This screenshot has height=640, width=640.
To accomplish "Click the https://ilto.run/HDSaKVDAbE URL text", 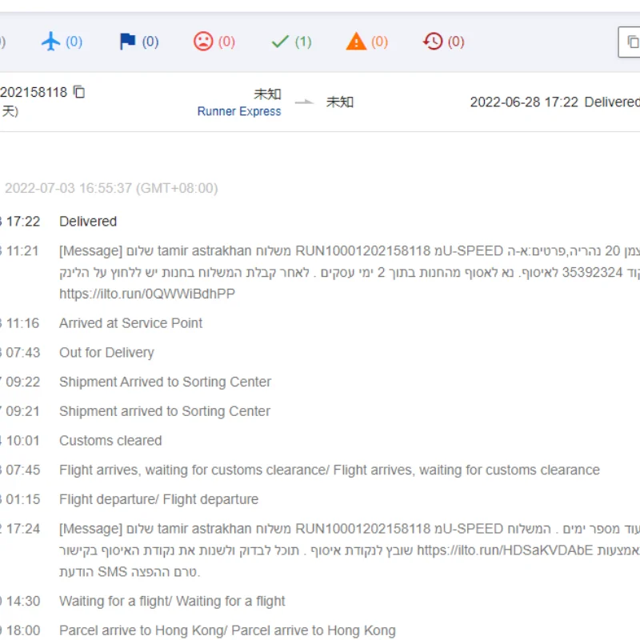I will coord(505,550).
